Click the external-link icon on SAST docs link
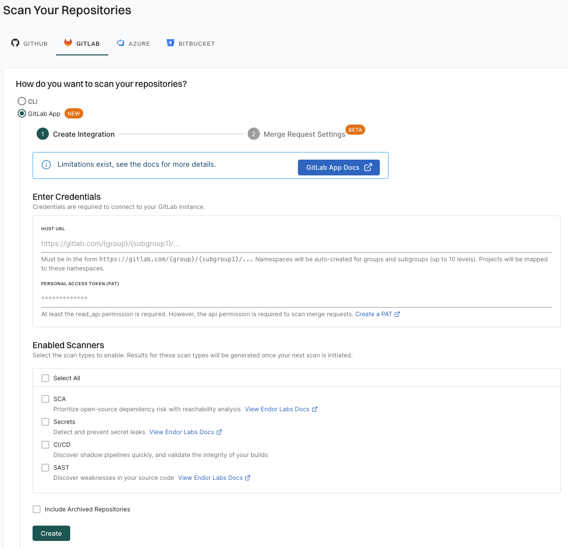Viewport: 568px width, 548px height. [x=248, y=477]
